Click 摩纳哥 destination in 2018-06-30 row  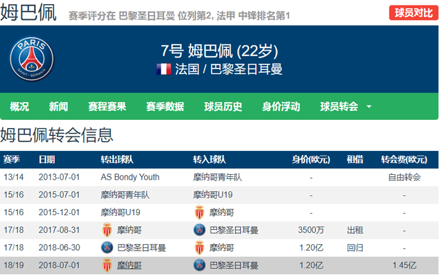(222, 247)
